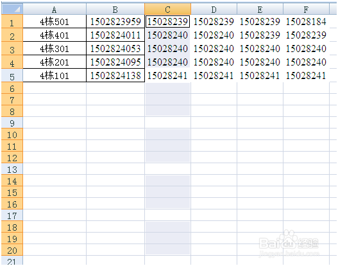Image resolution: width=338 pixels, height=266 pixels.
Task: Select column E header
Action: [260, 9]
